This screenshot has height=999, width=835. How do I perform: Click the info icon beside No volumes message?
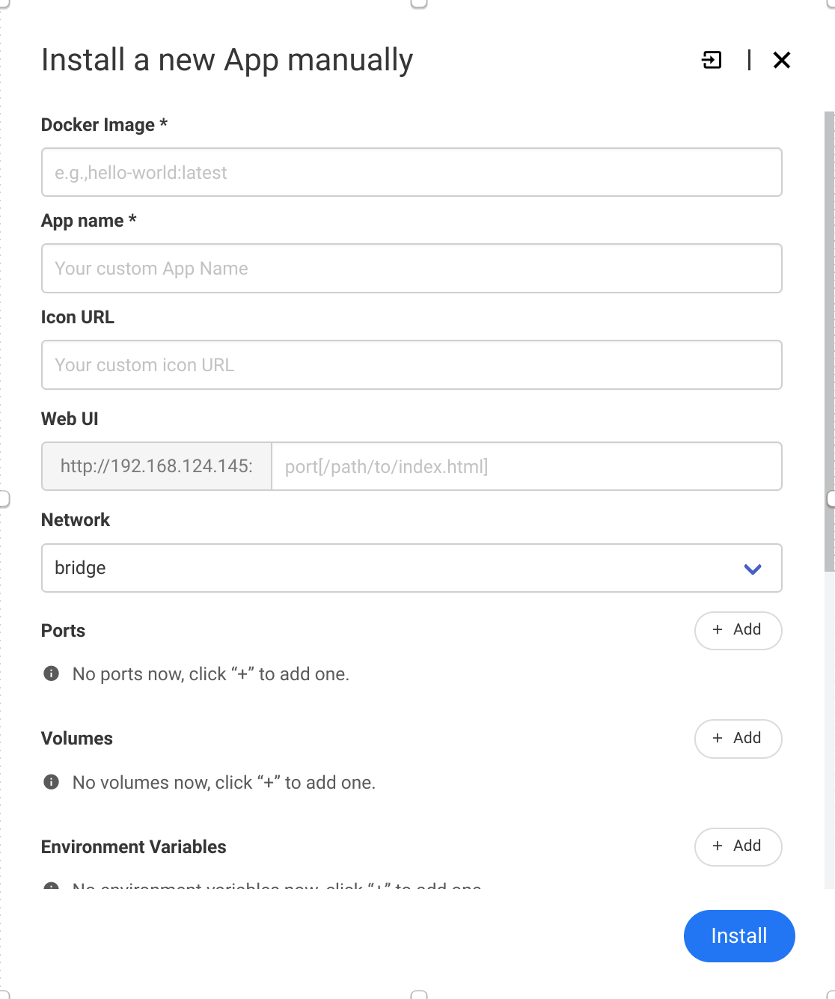pyautogui.click(x=52, y=782)
